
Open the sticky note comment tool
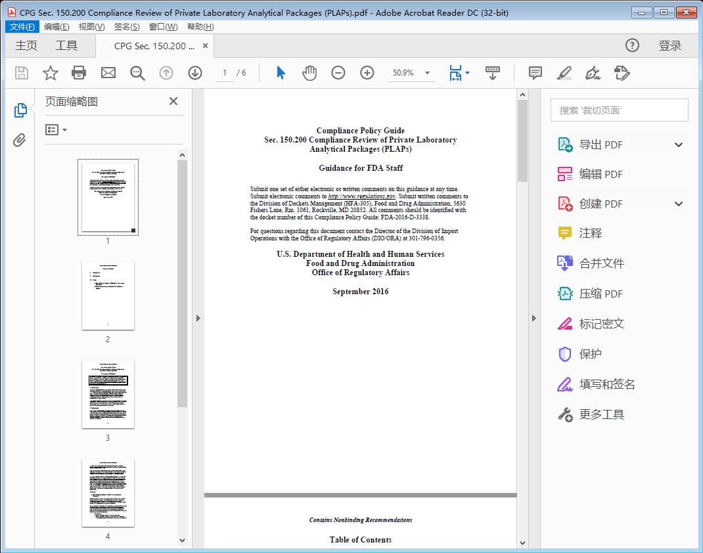point(535,73)
